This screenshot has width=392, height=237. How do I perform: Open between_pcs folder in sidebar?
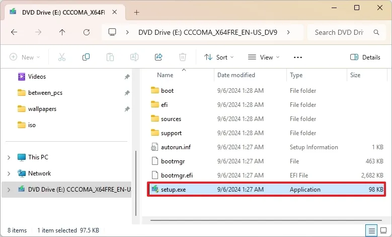click(x=45, y=93)
